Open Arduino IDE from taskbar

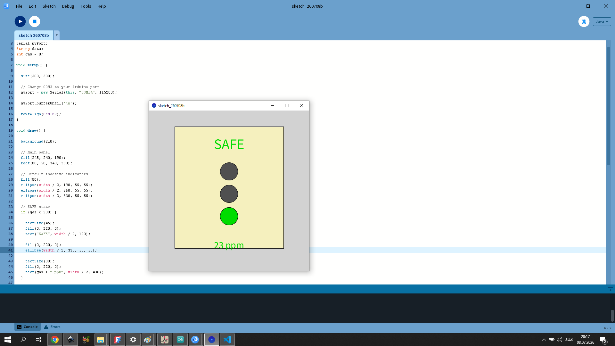180,340
